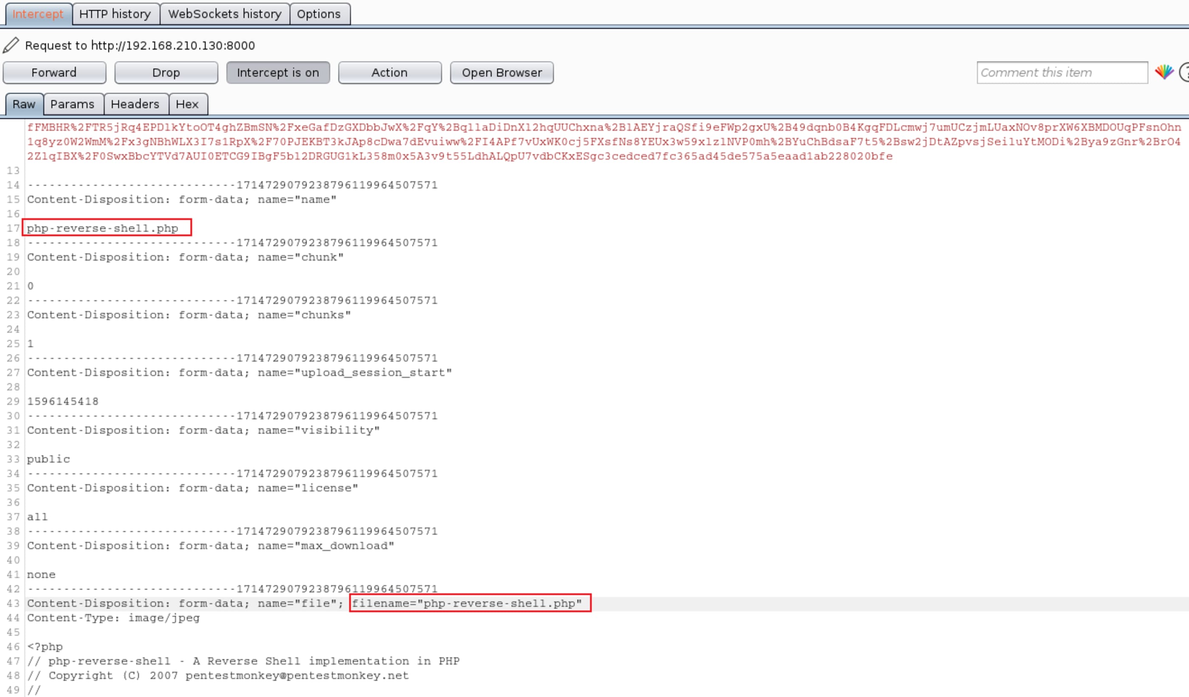Open the highlight color picker icon
The height and width of the screenshot is (697, 1189).
[x=1164, y=72]
